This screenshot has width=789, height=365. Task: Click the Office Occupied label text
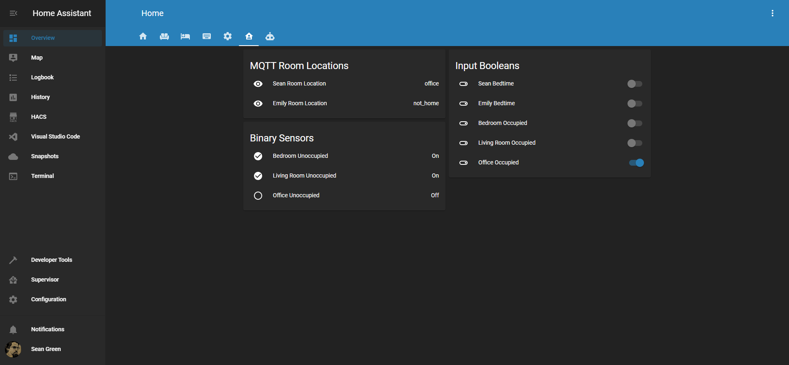[498, 162]
